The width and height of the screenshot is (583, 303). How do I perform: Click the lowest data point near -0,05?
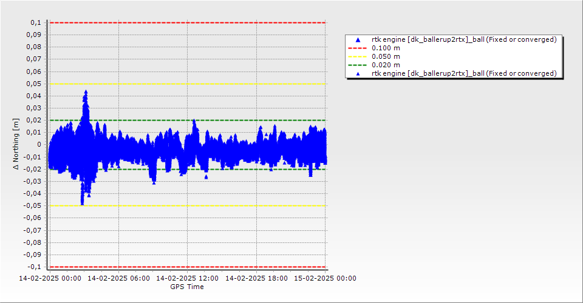(x=82, y=203)
